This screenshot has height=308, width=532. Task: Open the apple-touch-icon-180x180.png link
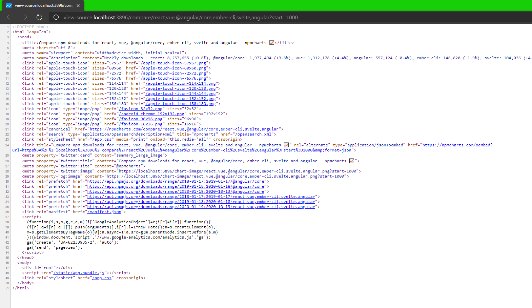pyautogui.click(x=181, y=104)
